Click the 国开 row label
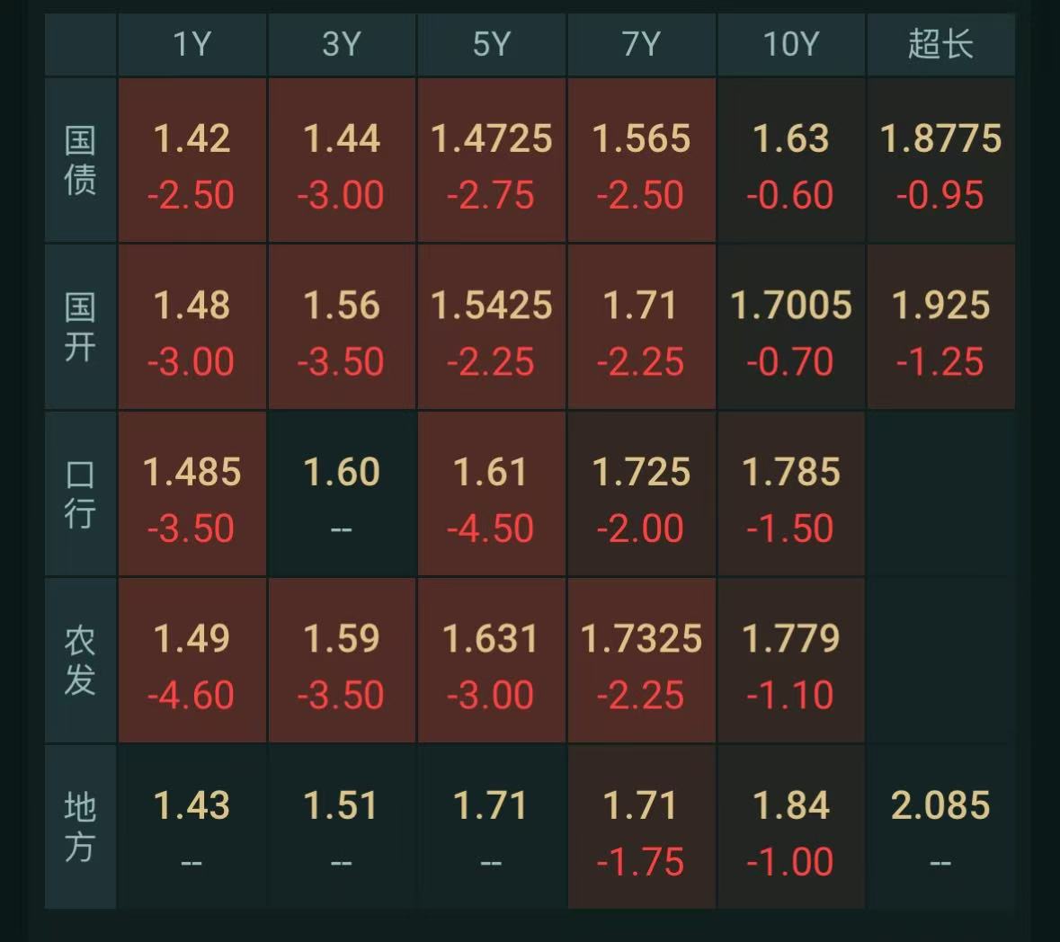The width and height of the screenshot is (1060, 942). (x=80, y=327)
